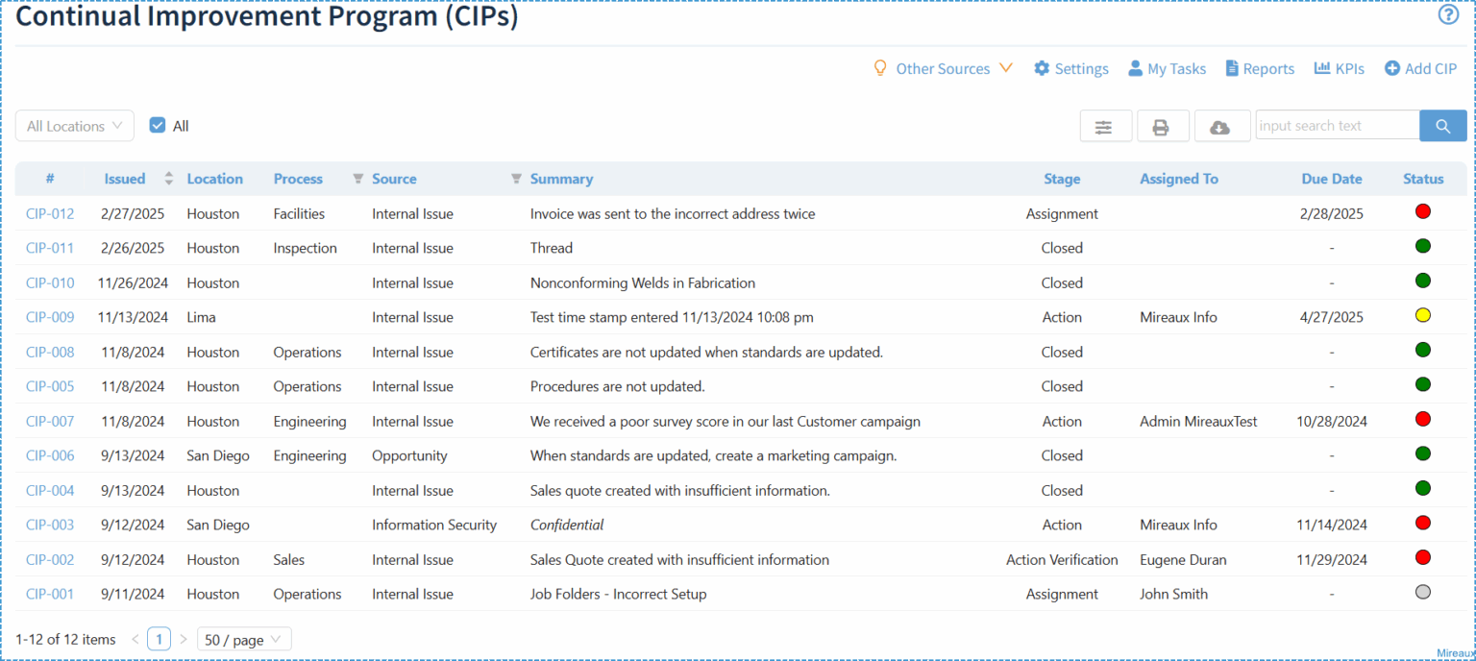Sort by the Summary column header

561,179
